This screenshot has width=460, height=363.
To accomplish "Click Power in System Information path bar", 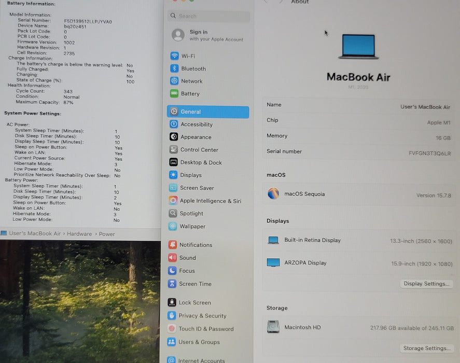I will [x=107, y=234].
